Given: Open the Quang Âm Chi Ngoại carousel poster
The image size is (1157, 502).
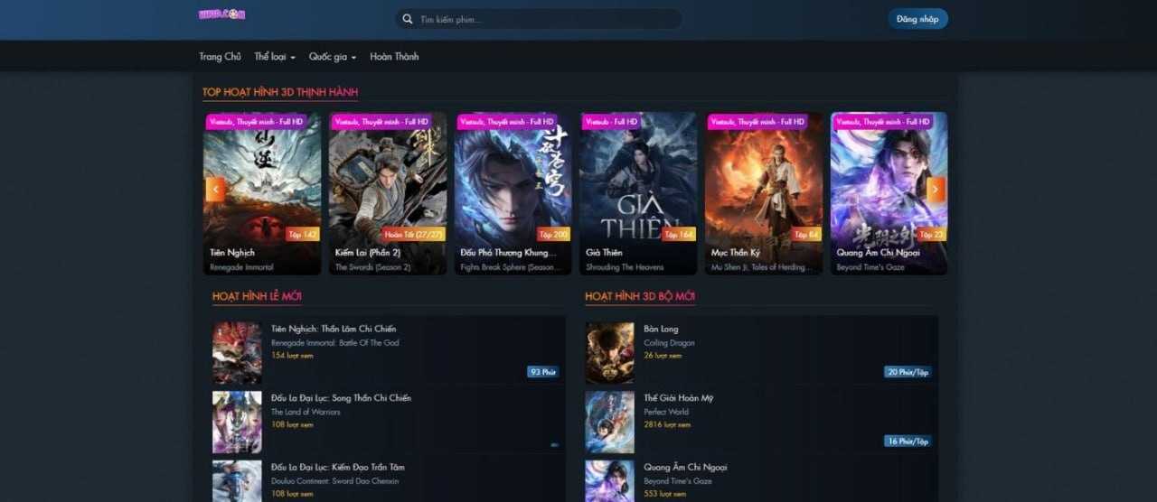Looking at the screenshot, I should (x=889, y=193).
